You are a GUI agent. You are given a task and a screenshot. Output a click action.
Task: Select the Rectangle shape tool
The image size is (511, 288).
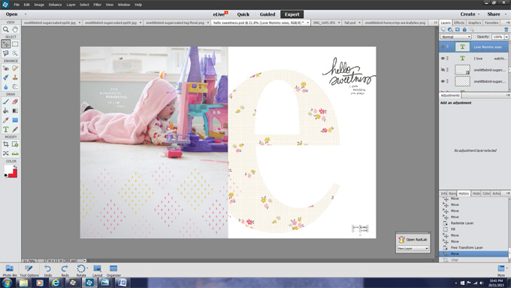15,120
